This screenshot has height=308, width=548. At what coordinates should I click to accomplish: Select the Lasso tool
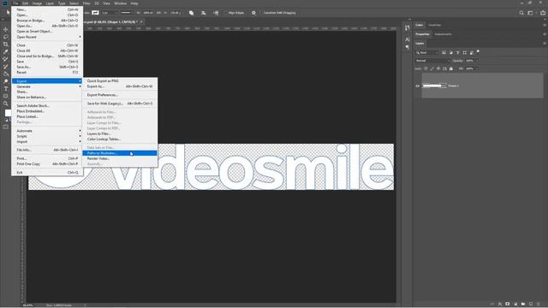point(6,37)
